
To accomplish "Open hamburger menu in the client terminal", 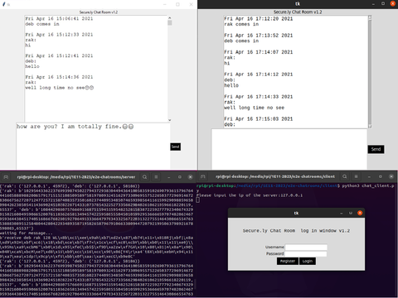I will 357,176.
